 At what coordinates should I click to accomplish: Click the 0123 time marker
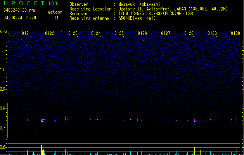[x=73, y=33]
